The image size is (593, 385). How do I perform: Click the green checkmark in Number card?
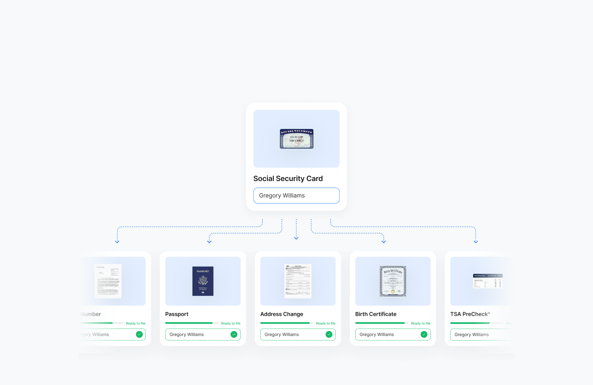pyautogui.click(x=139, y=334)
